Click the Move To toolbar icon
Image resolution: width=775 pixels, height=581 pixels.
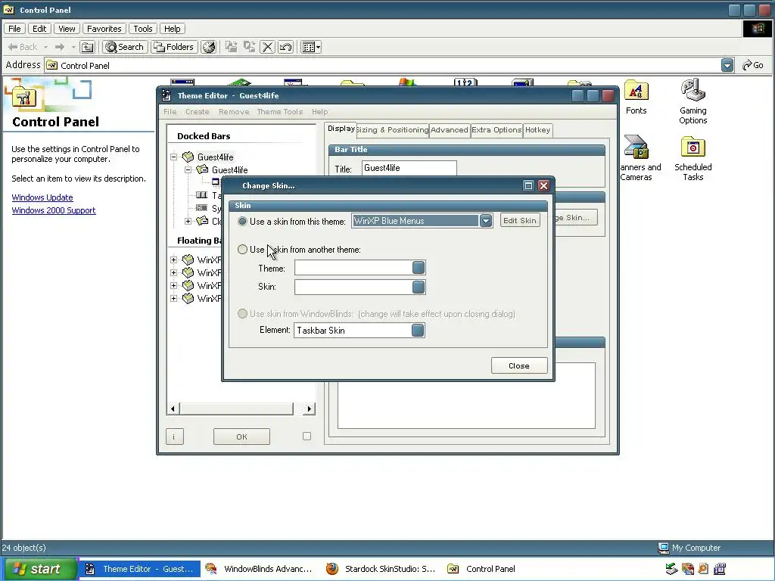[231, 47]
